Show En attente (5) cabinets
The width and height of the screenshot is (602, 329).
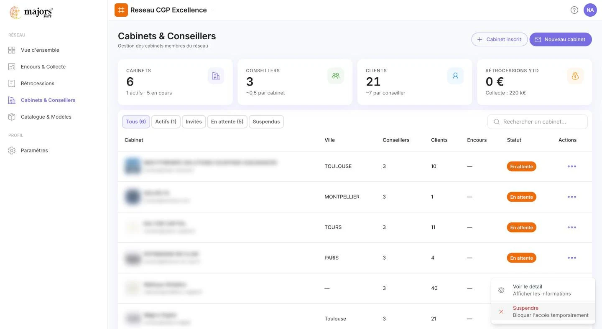pos(227,121)
